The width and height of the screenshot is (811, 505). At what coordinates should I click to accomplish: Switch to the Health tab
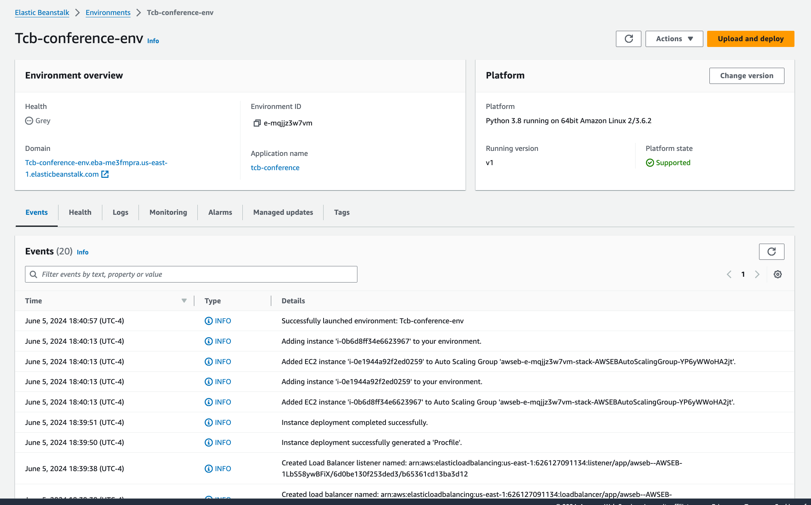(x=80, y=212)
